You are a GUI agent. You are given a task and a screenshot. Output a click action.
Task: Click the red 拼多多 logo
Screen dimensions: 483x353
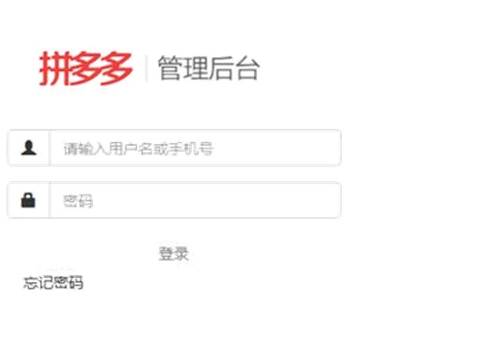coord(85,68)
